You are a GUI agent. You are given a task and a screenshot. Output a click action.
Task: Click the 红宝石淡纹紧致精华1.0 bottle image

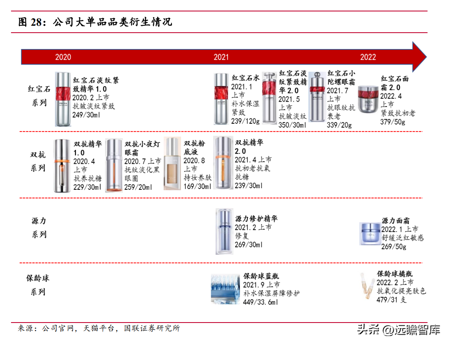(63, 99)
